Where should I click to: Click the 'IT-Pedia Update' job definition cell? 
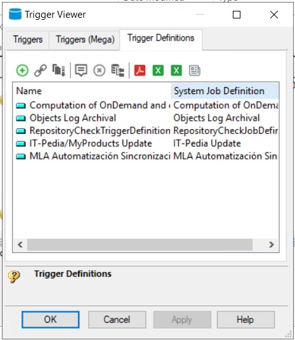(x=207, y=144)
